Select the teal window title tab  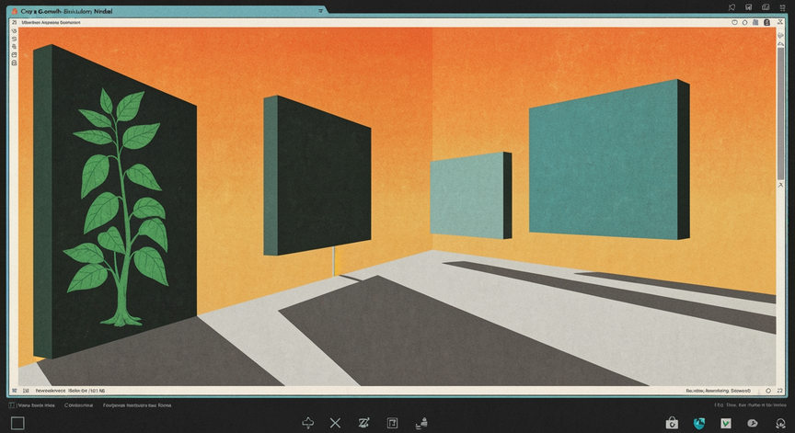point(167,11)
